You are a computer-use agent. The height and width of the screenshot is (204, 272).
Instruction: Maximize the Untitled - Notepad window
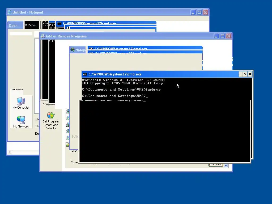tap(199, 12)
